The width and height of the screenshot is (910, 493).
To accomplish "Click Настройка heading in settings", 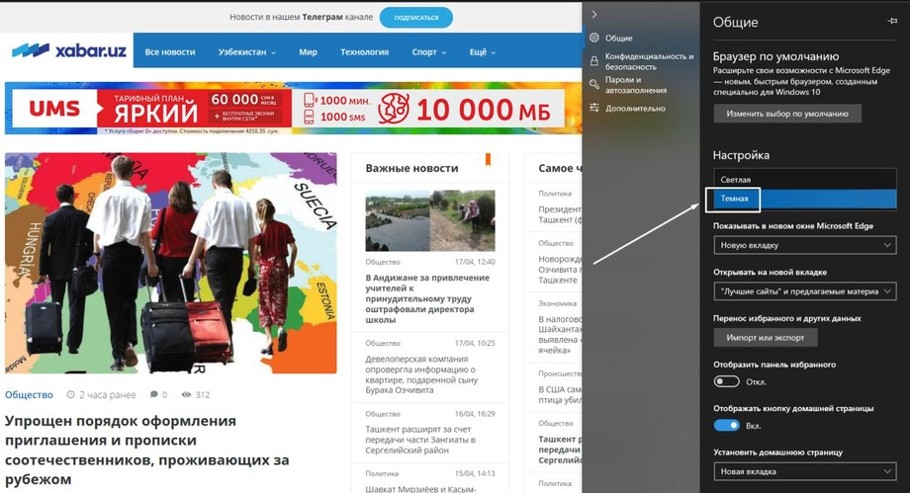I will pos(741,155).
